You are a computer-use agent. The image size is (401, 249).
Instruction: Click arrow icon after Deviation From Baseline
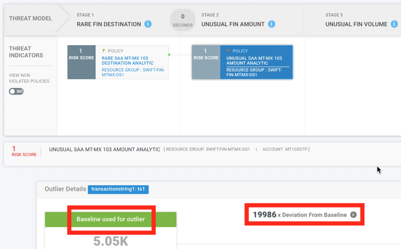[x=353, y=215]
